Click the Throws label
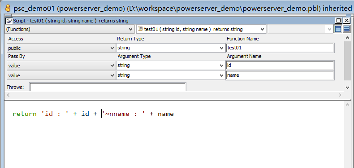 tap(15, 87)
